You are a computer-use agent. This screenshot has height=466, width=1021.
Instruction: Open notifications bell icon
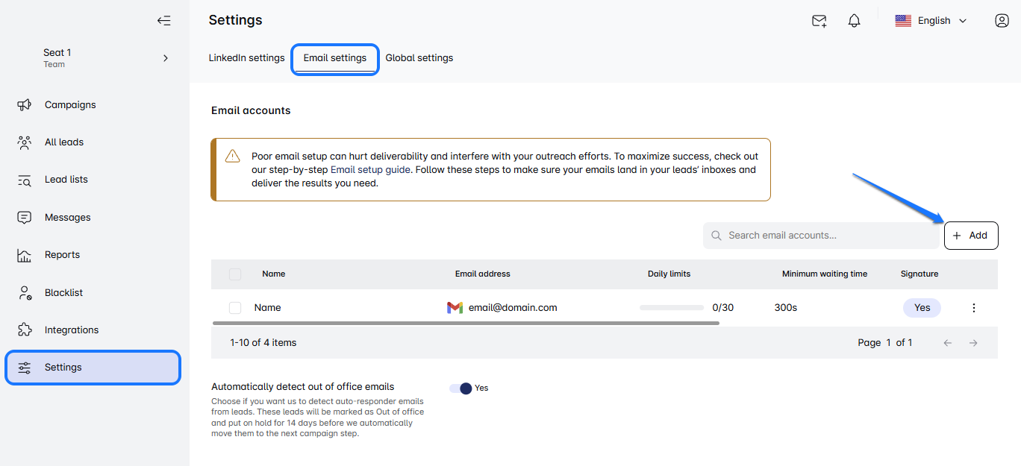coord(855,21)
